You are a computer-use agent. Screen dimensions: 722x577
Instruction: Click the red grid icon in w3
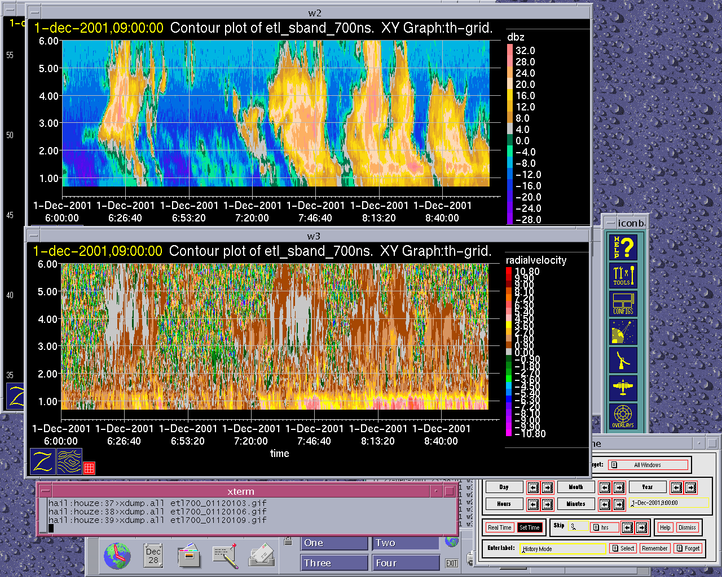89,468
